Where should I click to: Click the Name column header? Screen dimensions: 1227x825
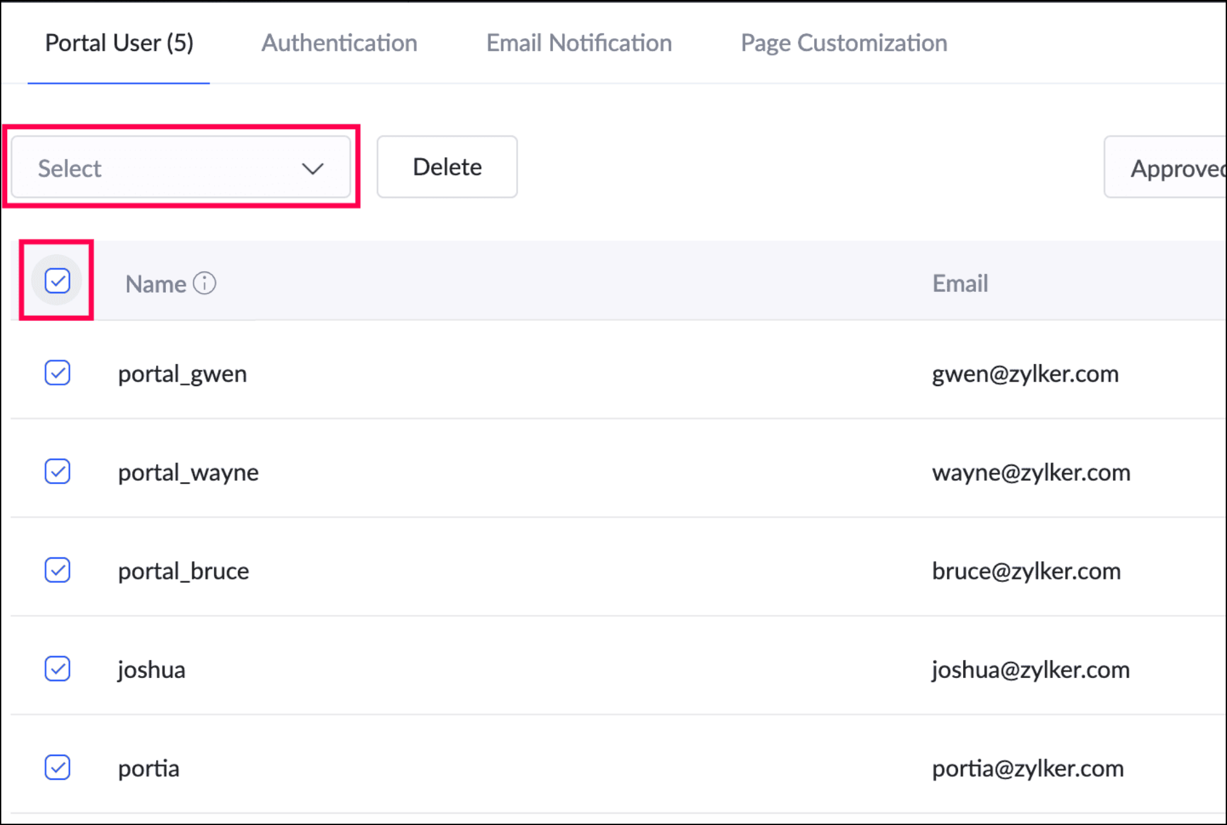tap(155, 284)
